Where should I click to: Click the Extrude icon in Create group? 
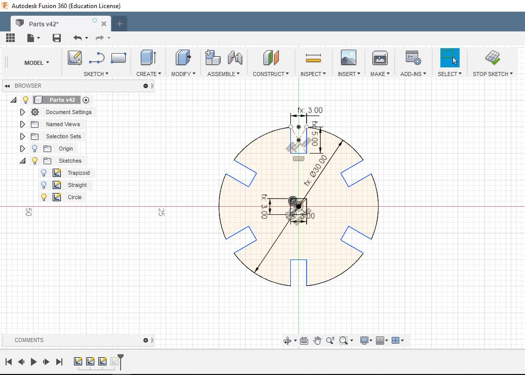pyautogui.click(x=147, y=58)
